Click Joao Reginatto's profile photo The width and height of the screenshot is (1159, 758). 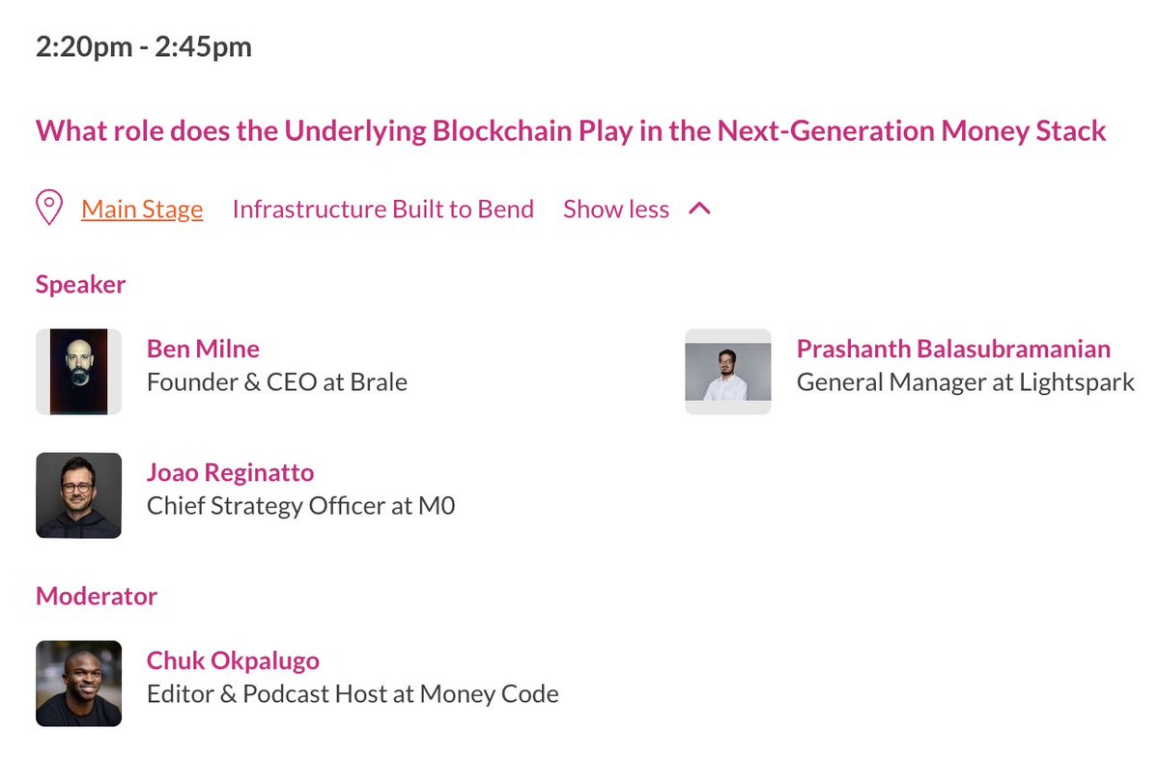78,495
